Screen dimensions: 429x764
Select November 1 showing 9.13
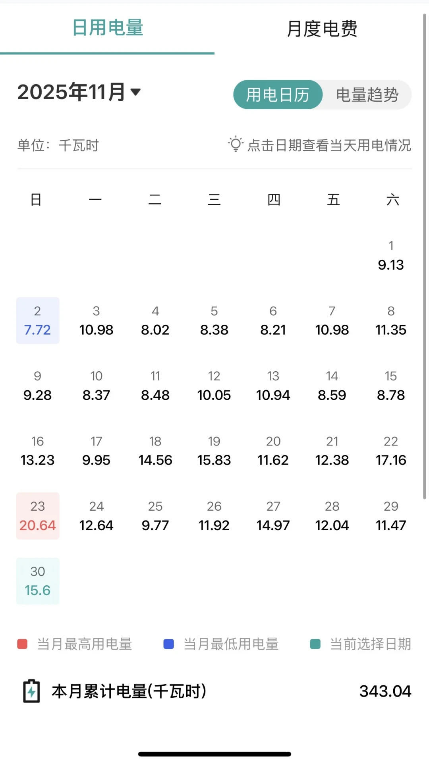point(391,255)
